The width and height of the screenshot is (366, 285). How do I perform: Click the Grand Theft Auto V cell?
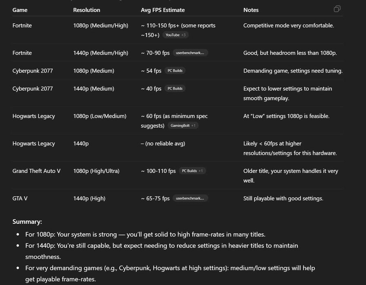pyautogui.click(x=36, y=171)
